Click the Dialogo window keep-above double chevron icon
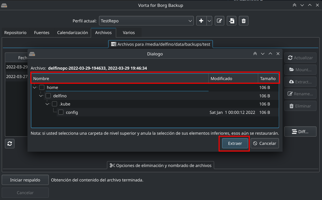This screenshot has width=322, height=200. coord(255,54)
